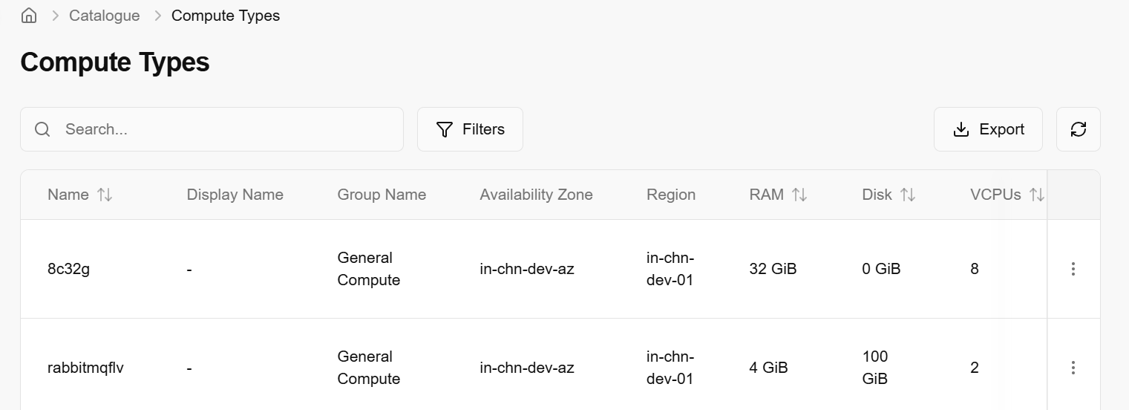Open actions menu for 8c32g row
The image size is (1129, 410).
[1073, 269]
